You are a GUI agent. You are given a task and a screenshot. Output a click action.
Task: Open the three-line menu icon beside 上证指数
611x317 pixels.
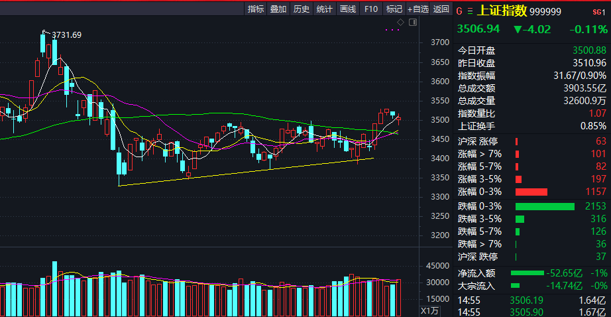click(x=471, y=11)
